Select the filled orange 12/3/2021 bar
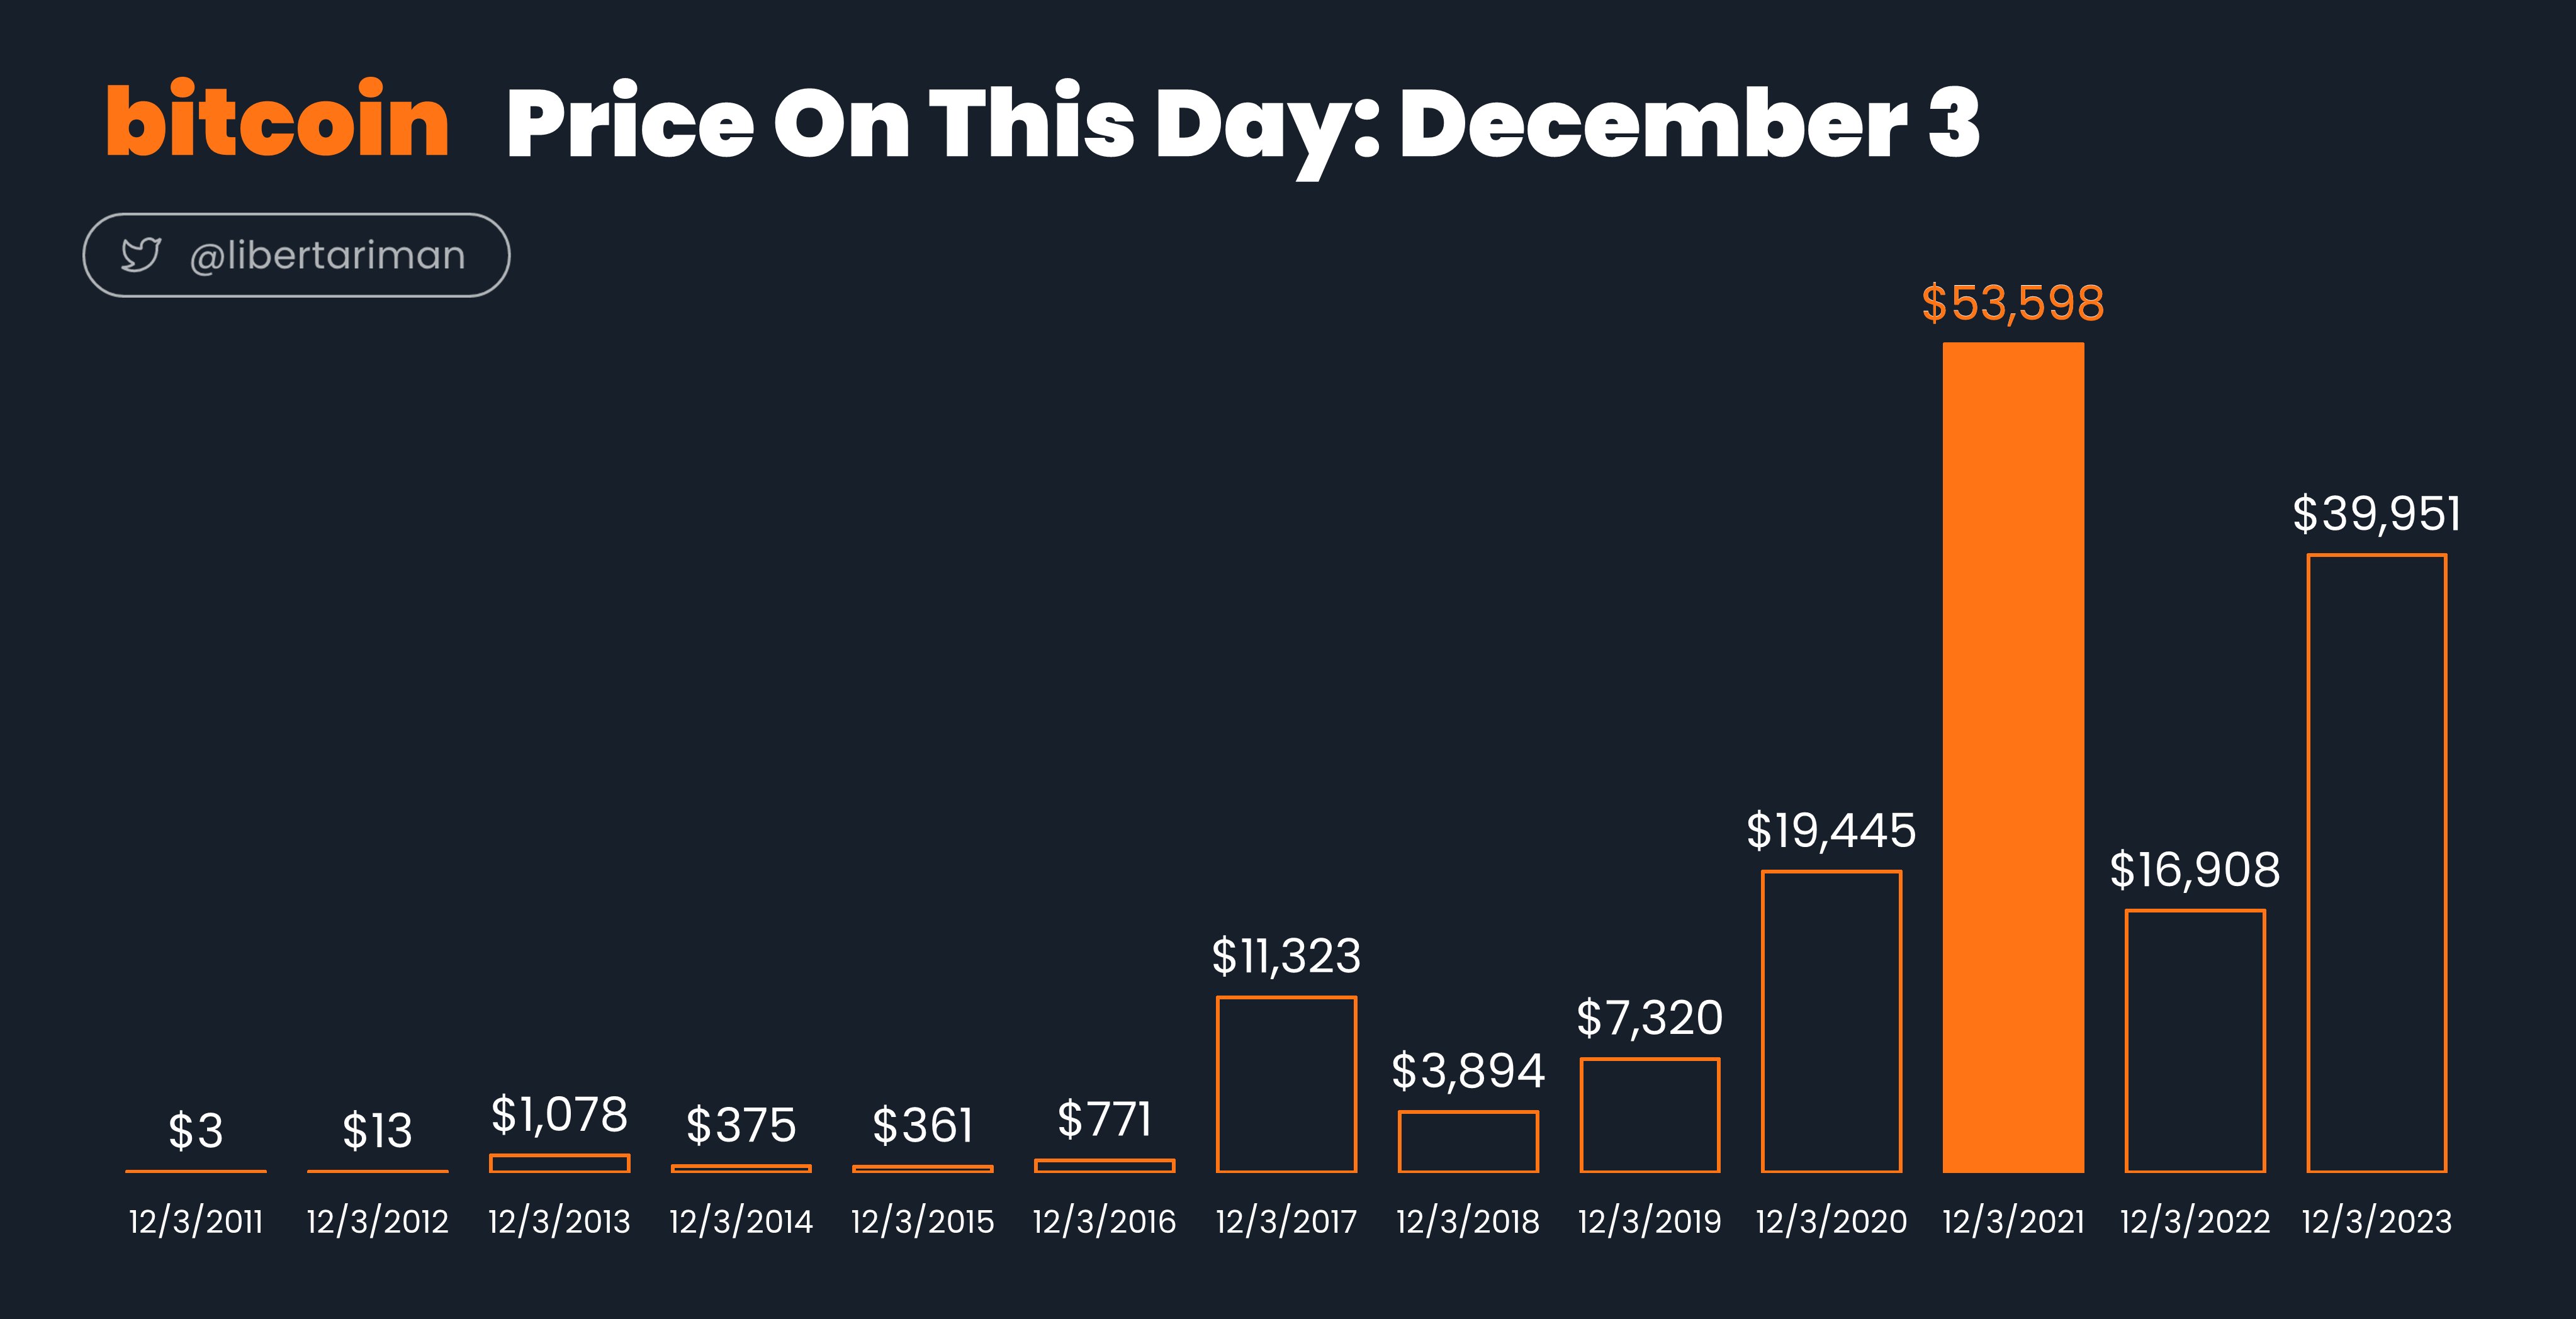Screen dimensions: 2576x1319 pyautogui.click(x=2013, y=757)
